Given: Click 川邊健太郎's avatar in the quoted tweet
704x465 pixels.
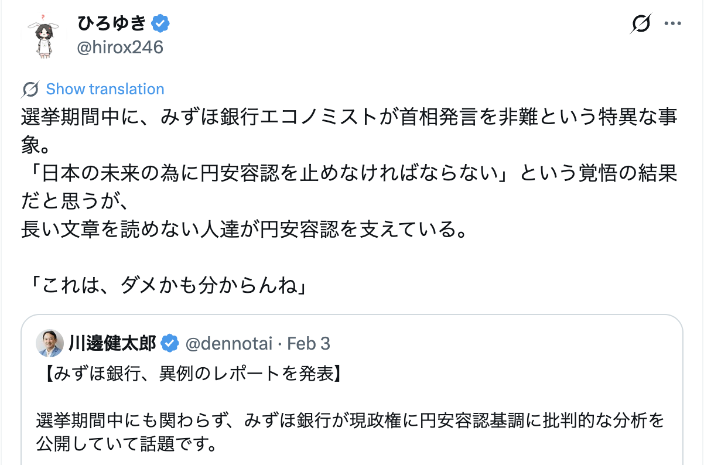Looking at the screenshot, I should [x=50, y=343].
